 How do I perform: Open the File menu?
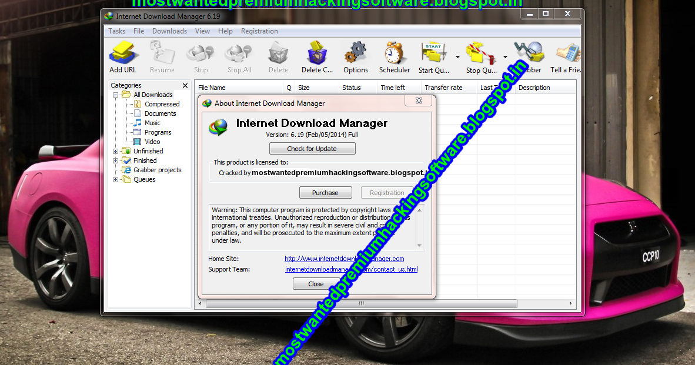[x=139, y=31]
